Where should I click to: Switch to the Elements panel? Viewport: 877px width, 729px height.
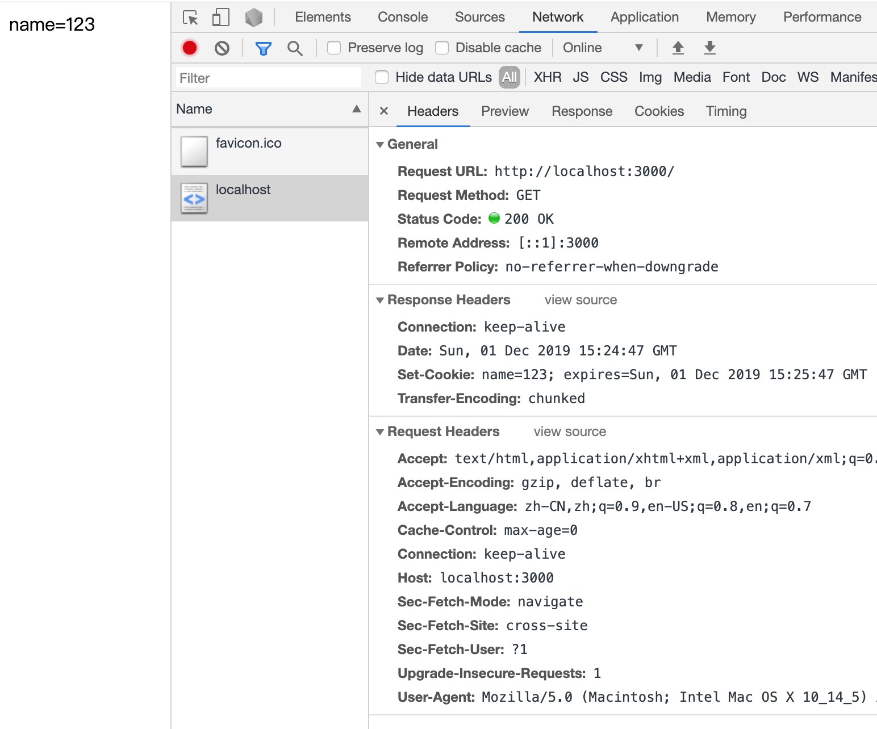[323, 17]
